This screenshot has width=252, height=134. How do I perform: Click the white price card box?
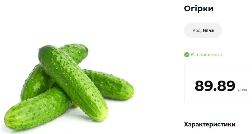(218, 84)
